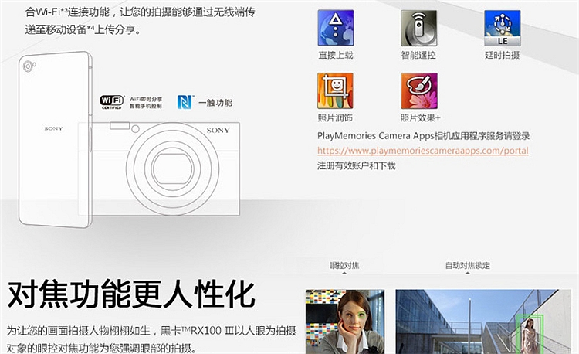Select the 眼控对焦 tab

[x=344, y=265]
